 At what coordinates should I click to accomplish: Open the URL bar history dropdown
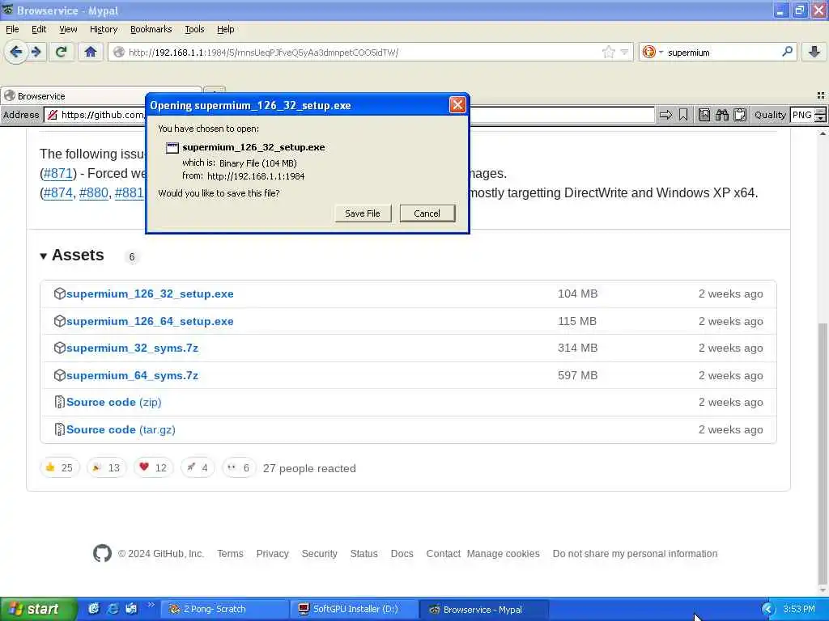(x=624, y=52)
